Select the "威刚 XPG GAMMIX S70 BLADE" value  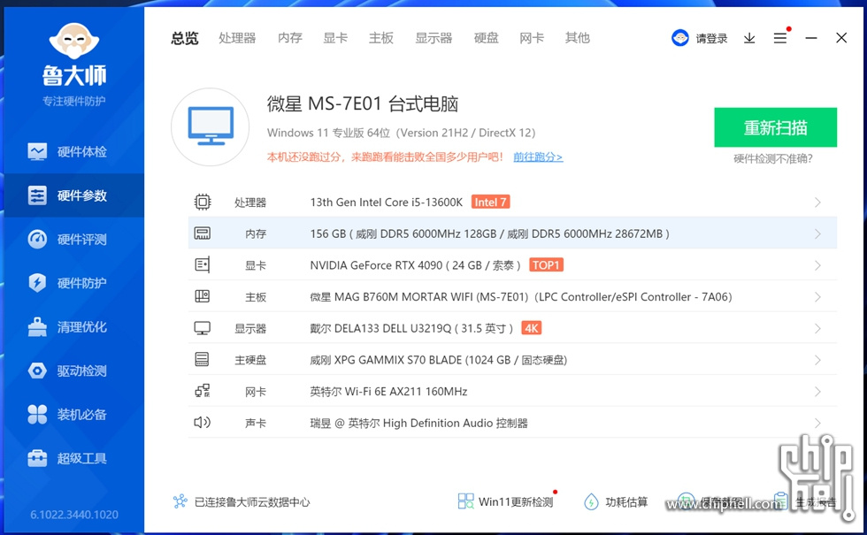tap(386, 360)
